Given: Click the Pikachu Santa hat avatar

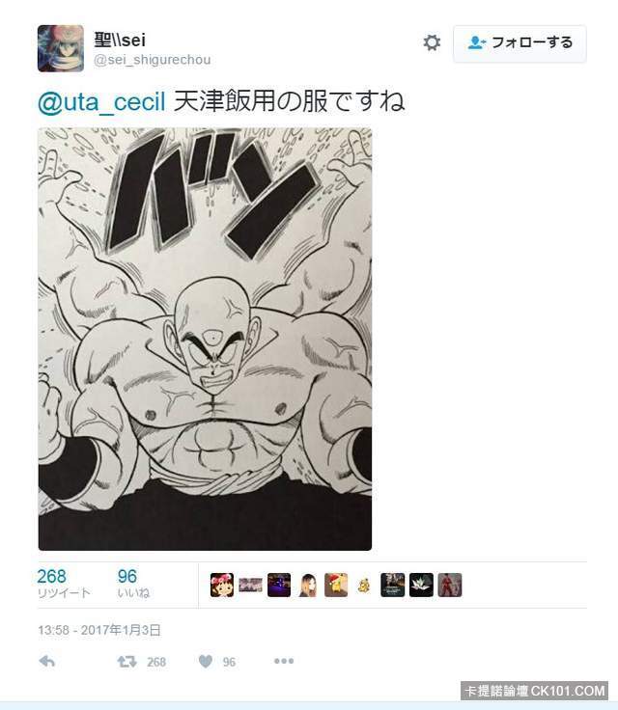Looking at the screenshot, I should pyautogui.click(x=336, y=585).
